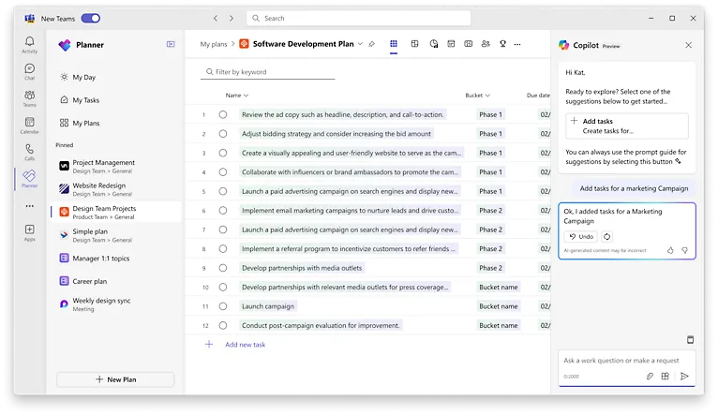Check off task 3 user-friendly website
The height and width of the screenshot is (415, 718).
point(222,154)
